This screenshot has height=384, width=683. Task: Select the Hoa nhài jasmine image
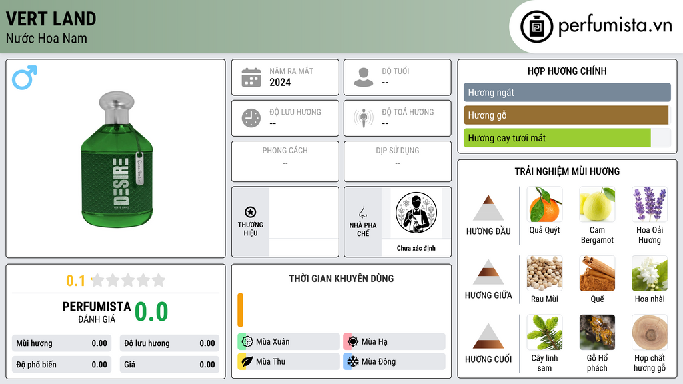tap(650, 273)
